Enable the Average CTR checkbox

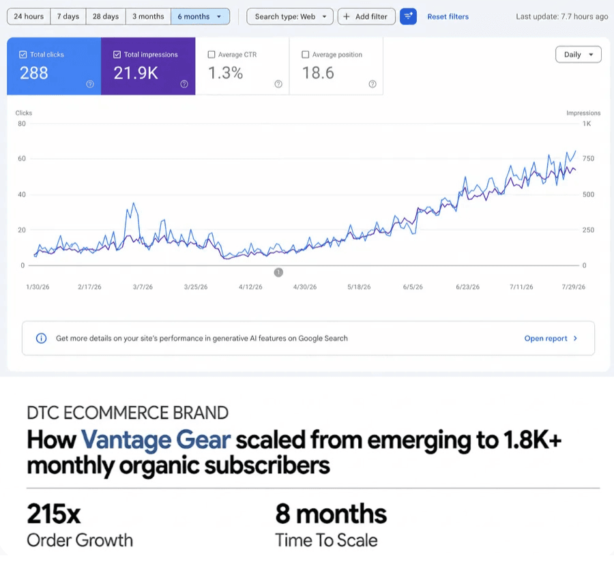pyautogui.click(x=211, y=55)
